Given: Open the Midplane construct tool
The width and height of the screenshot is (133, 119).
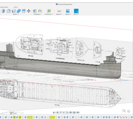Looking at the screenshot, I should 49,11.
